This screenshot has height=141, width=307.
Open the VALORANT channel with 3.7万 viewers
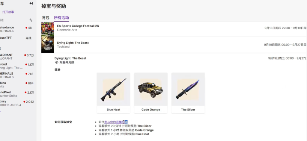(17, 57)
